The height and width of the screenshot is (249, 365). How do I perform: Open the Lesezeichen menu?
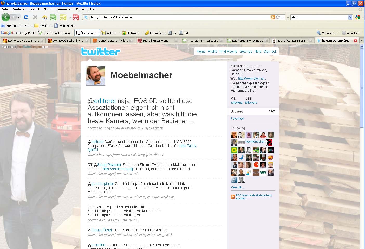(64, 9)
